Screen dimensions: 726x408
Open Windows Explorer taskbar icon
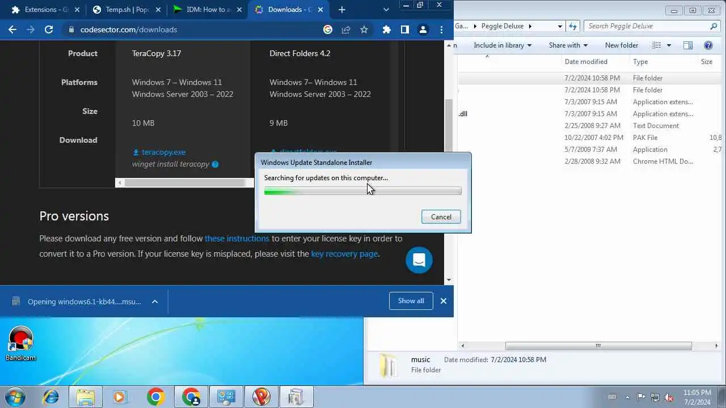(86, 397)
